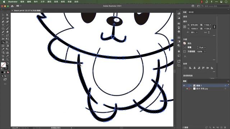The width and height of the screenshot is (230, 129).
Task: Select the Ellipse tool
Action: tap(3, 29)
